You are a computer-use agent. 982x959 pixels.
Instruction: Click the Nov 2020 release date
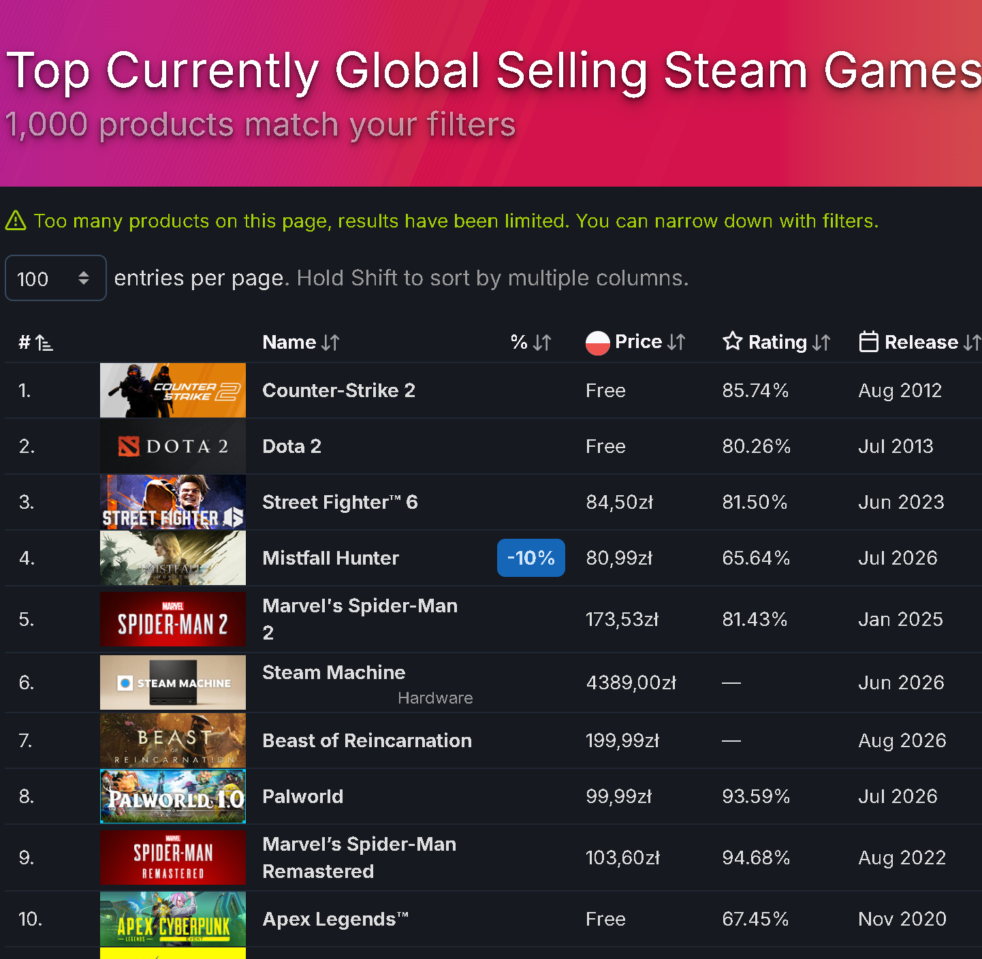tap(902, 919)
